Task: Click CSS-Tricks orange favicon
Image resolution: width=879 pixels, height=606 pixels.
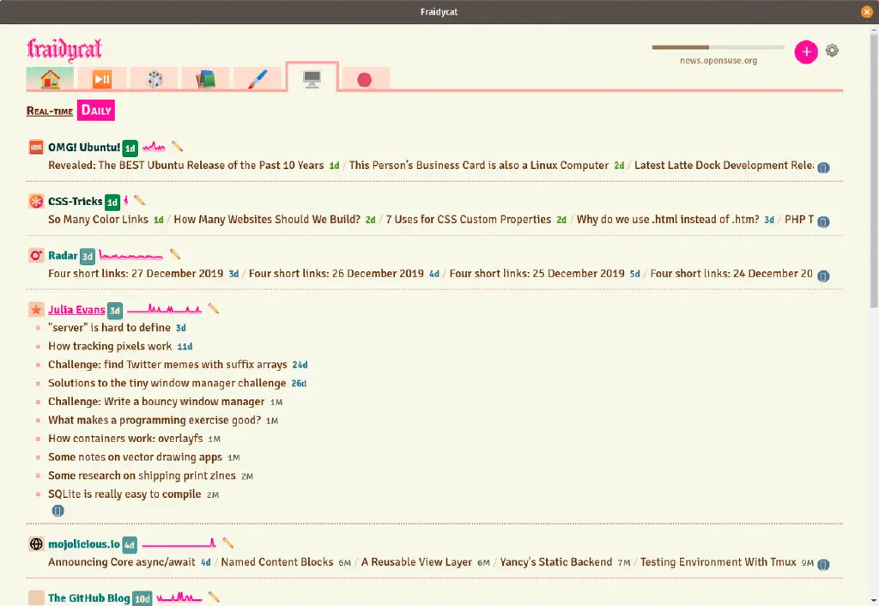Action: pos(36,201)
